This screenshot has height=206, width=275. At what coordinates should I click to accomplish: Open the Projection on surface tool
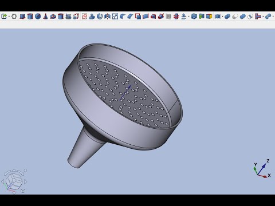202,17
